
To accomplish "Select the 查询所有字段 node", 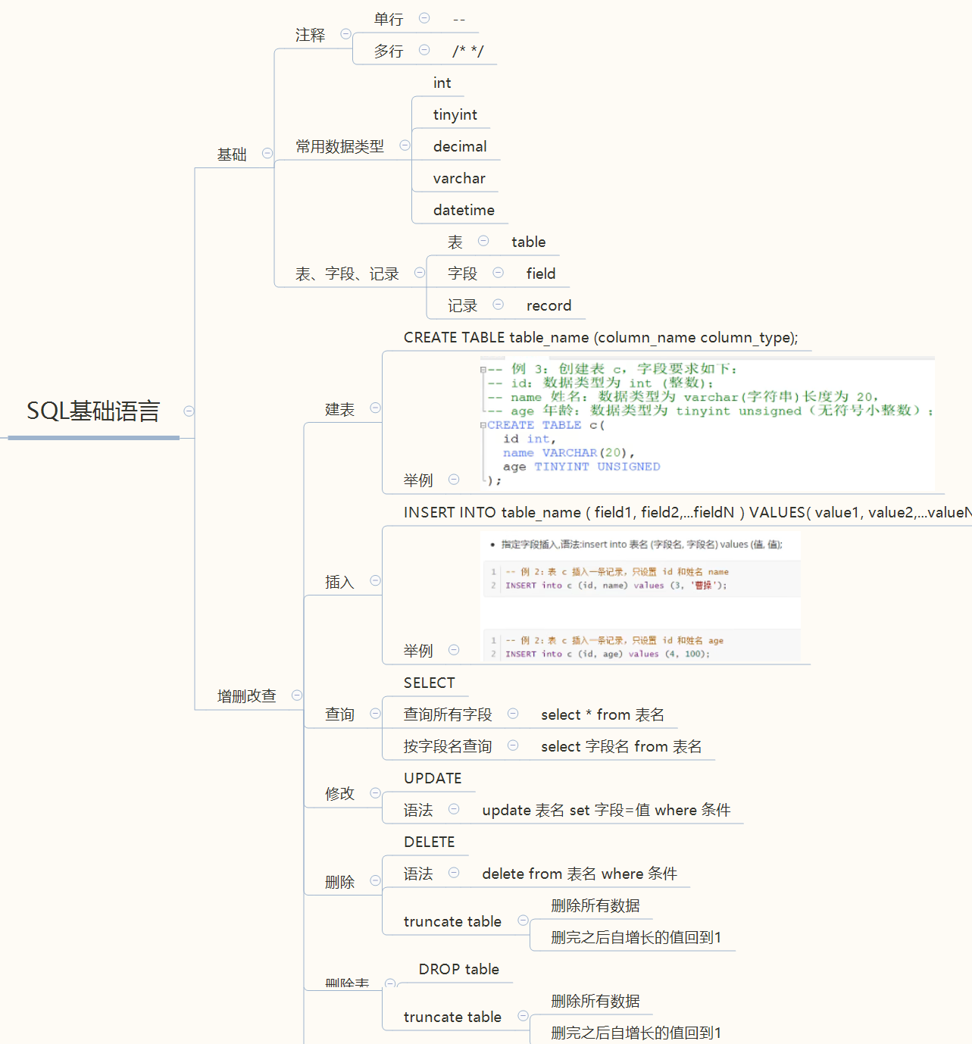I will [x=448, y=714].
